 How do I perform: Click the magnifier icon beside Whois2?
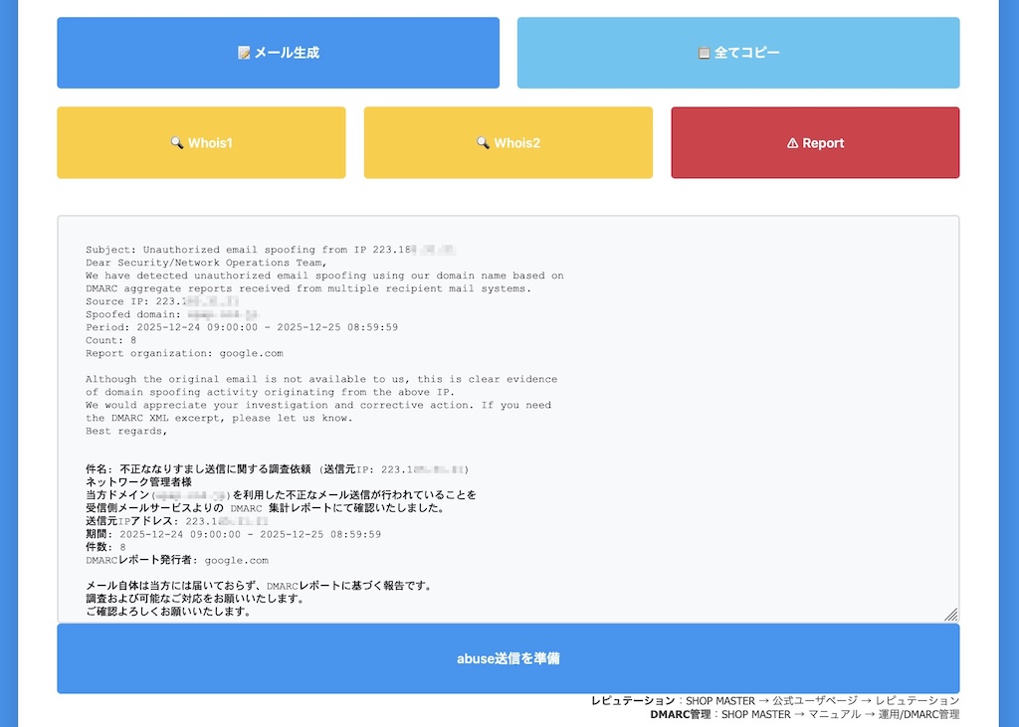(484, 143)
